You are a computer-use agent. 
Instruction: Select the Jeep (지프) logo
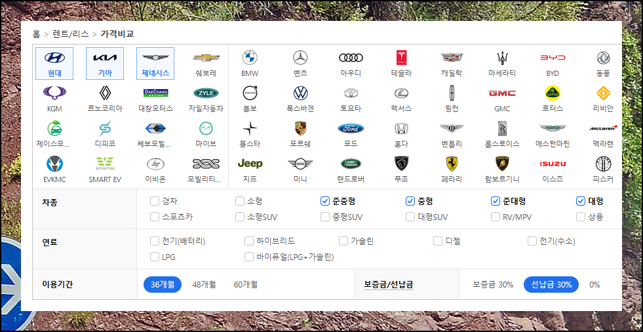250,164
